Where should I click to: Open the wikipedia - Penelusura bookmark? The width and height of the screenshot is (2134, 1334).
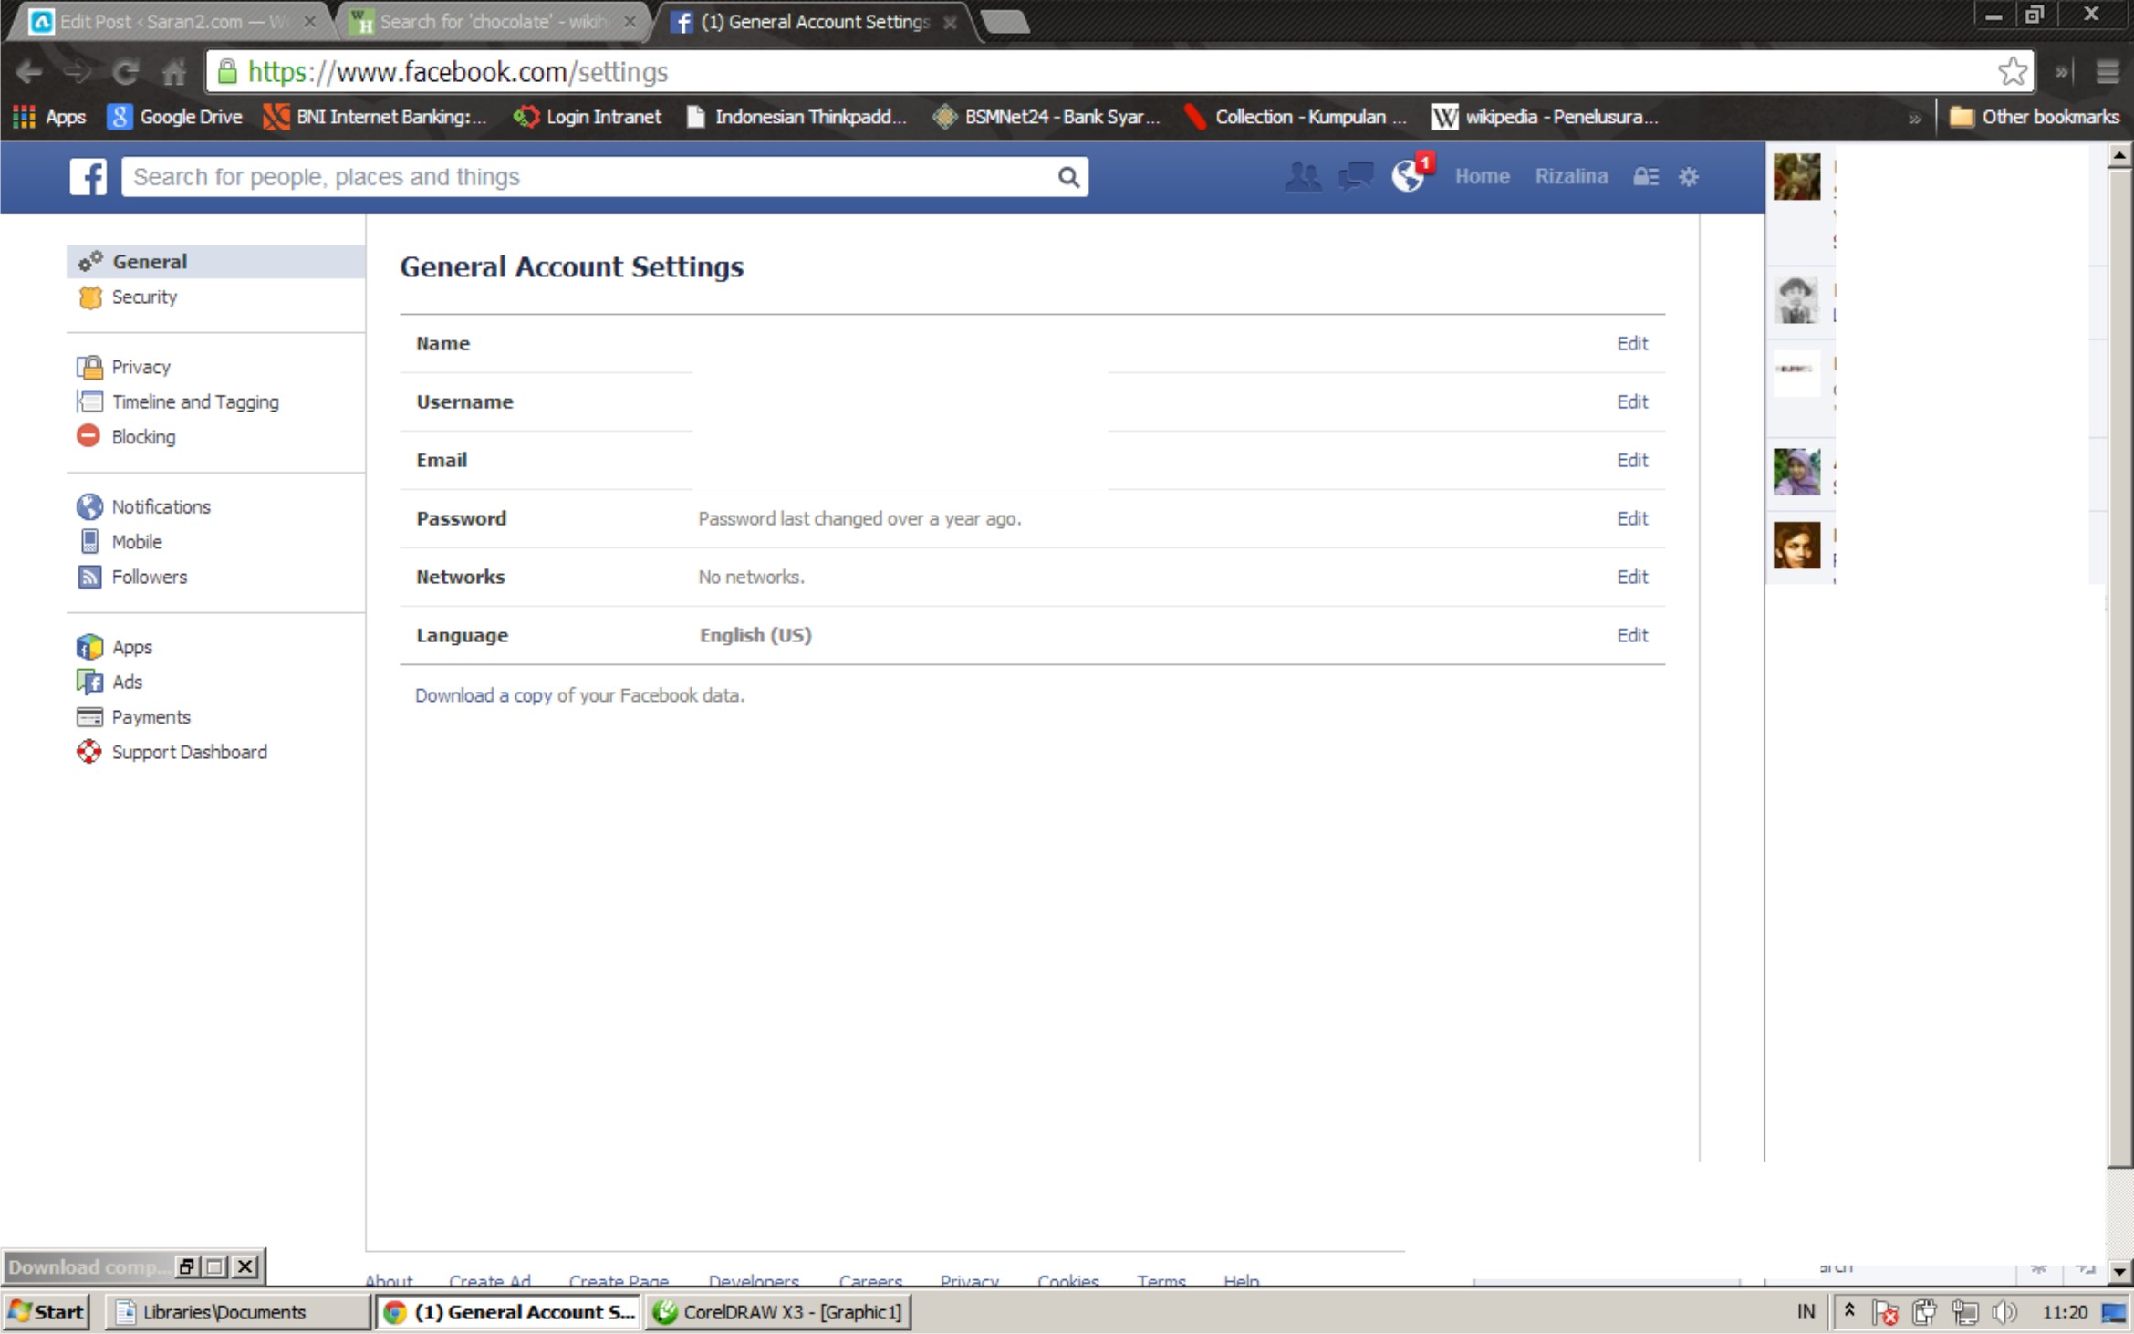pyautogui.click(x=1546, y=117)
